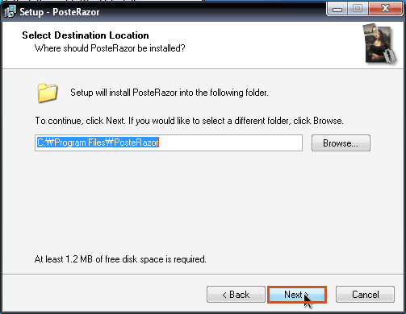This screenshot has height=314, width=406.
Task: Cancel the PosteRazor installation
Action: tap(365, 295)
